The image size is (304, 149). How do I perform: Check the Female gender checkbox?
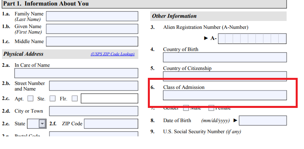coord(211,108)
